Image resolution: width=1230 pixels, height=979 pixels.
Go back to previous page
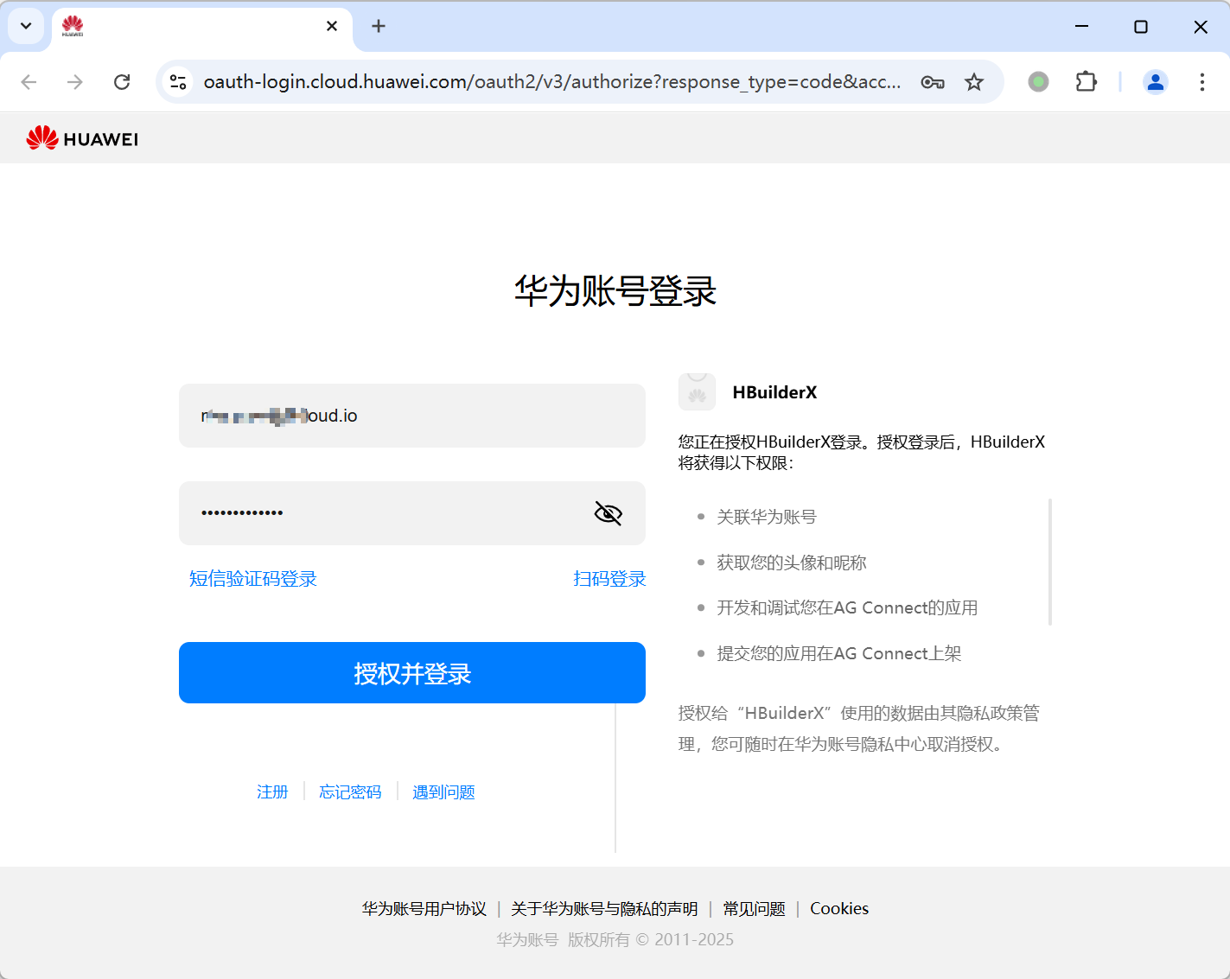pyautogui.click(x=29, y=82)
